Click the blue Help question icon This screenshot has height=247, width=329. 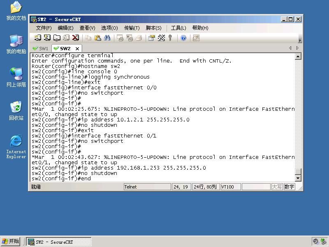[183, 38]
